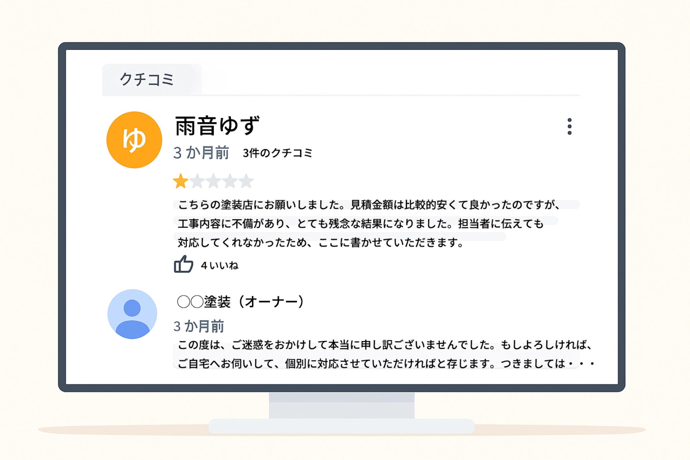Image resolution: width=690 pixels, height=460 pixels.
Task: Click the 4 いいね like count
Action: [x=219, y=266]
